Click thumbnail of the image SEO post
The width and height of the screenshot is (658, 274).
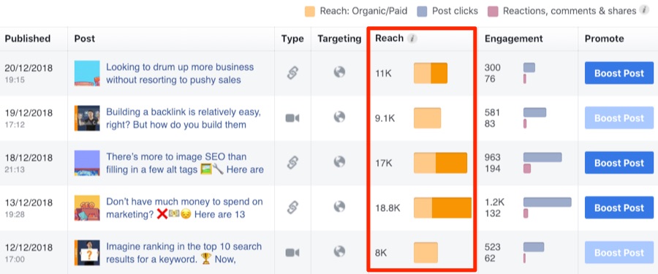[87, 163]
